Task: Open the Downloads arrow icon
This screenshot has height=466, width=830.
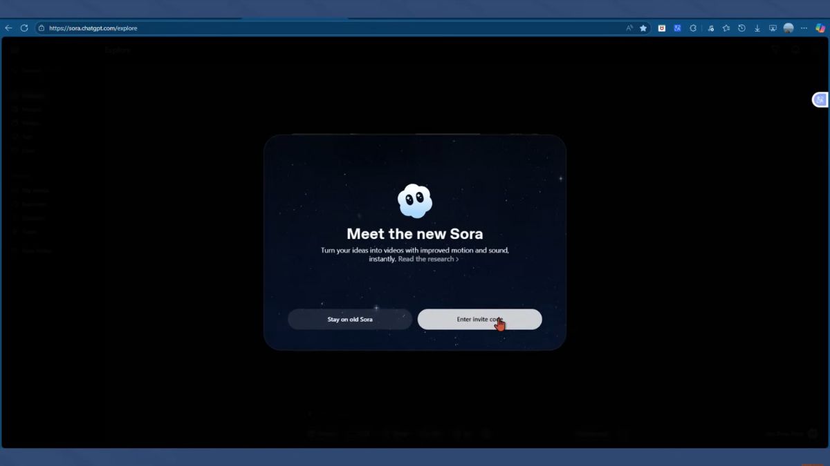Action: (757, 28)
